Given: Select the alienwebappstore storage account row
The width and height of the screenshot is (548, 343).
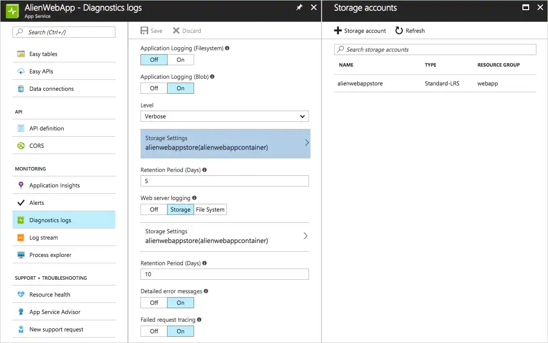Looking at the screenshot, I should tap(435, 84).
